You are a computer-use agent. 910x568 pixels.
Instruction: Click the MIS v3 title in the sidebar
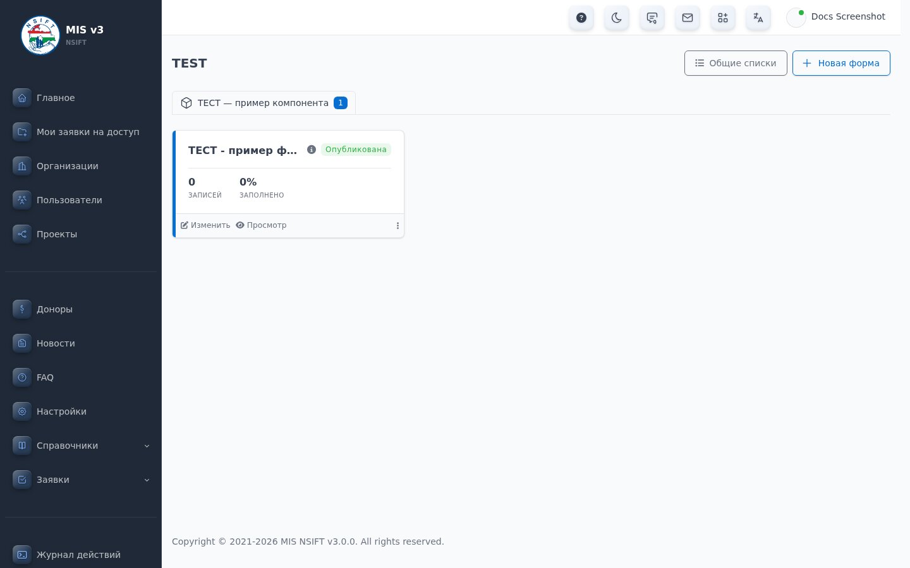click(85, 30)
